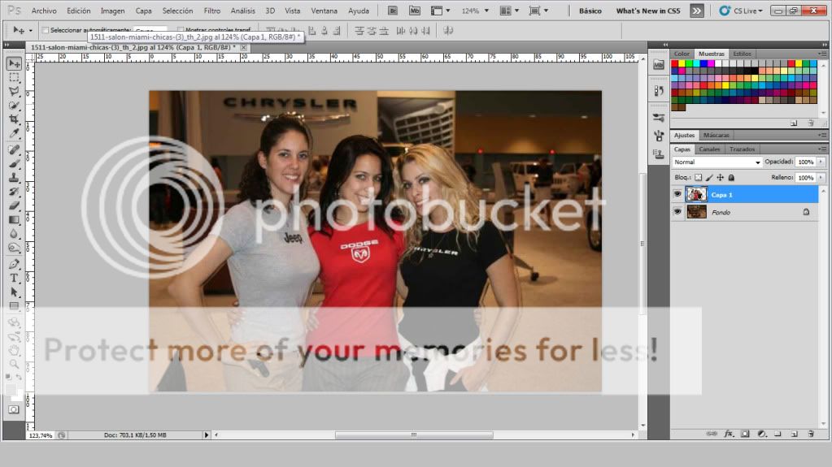Viewport: 832px width, 467px height.
Task: Open the blend mode Normal dropdown
Action: coord(717,162)
